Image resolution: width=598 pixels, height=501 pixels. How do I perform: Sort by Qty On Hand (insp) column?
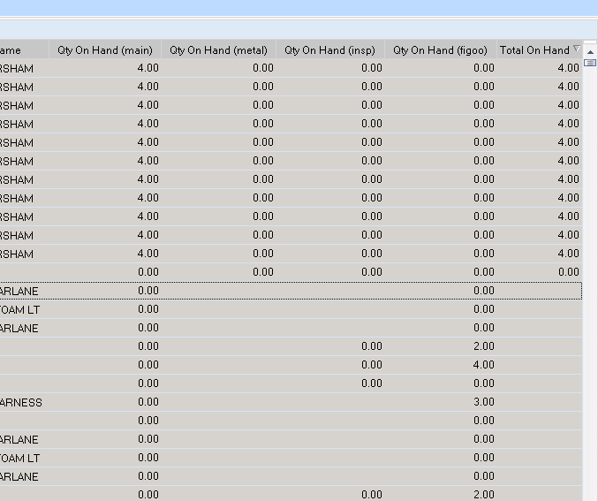[329, 50]
